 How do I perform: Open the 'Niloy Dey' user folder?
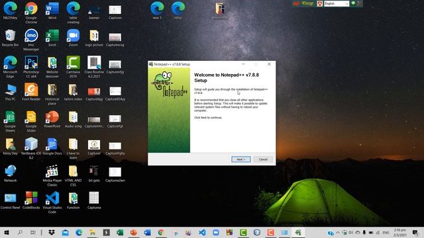tap(11, 146)
